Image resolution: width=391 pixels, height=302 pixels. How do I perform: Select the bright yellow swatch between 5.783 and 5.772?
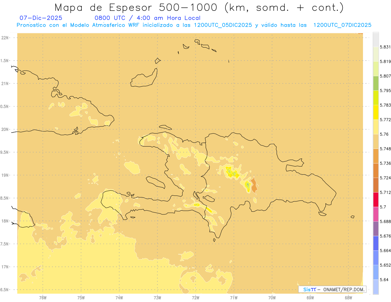click(x=376, y=112)
